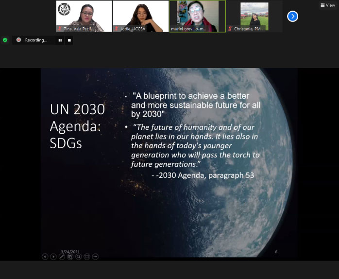Select muriel orevillo-m... speaker video thumbnail

(x=198, y=16)
